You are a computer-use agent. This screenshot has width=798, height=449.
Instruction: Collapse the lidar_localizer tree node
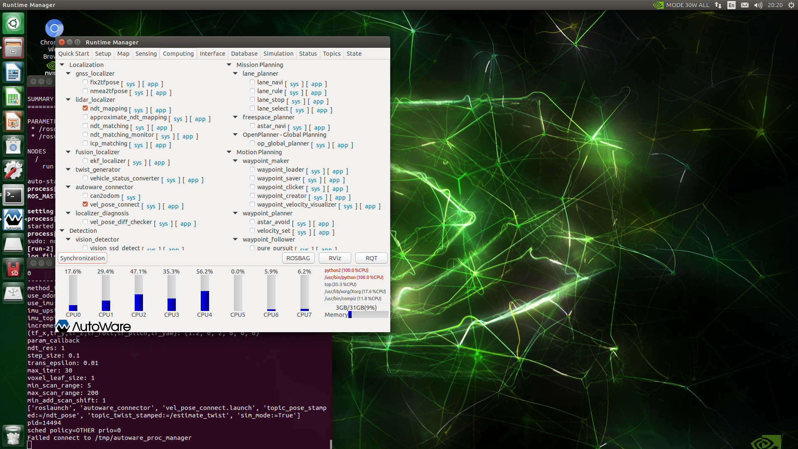click(68, 99)
